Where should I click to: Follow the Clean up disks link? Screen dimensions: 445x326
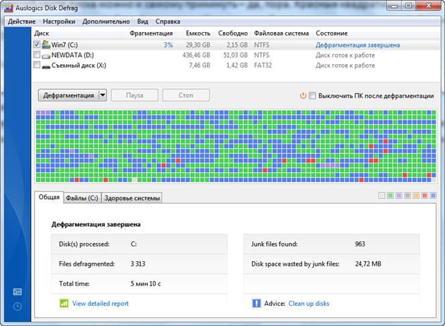tap(309, 304)
